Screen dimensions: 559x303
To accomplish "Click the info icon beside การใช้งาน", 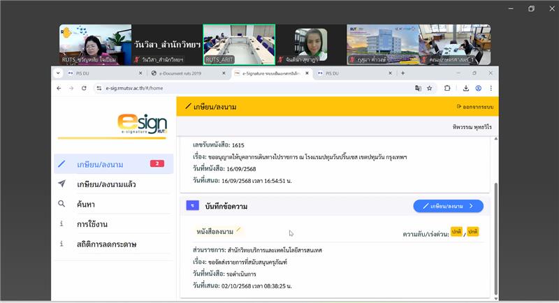I will (x=62, y=224).
